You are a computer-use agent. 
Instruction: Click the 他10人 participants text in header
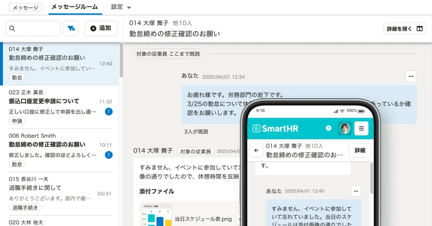[x=182, y=23]
